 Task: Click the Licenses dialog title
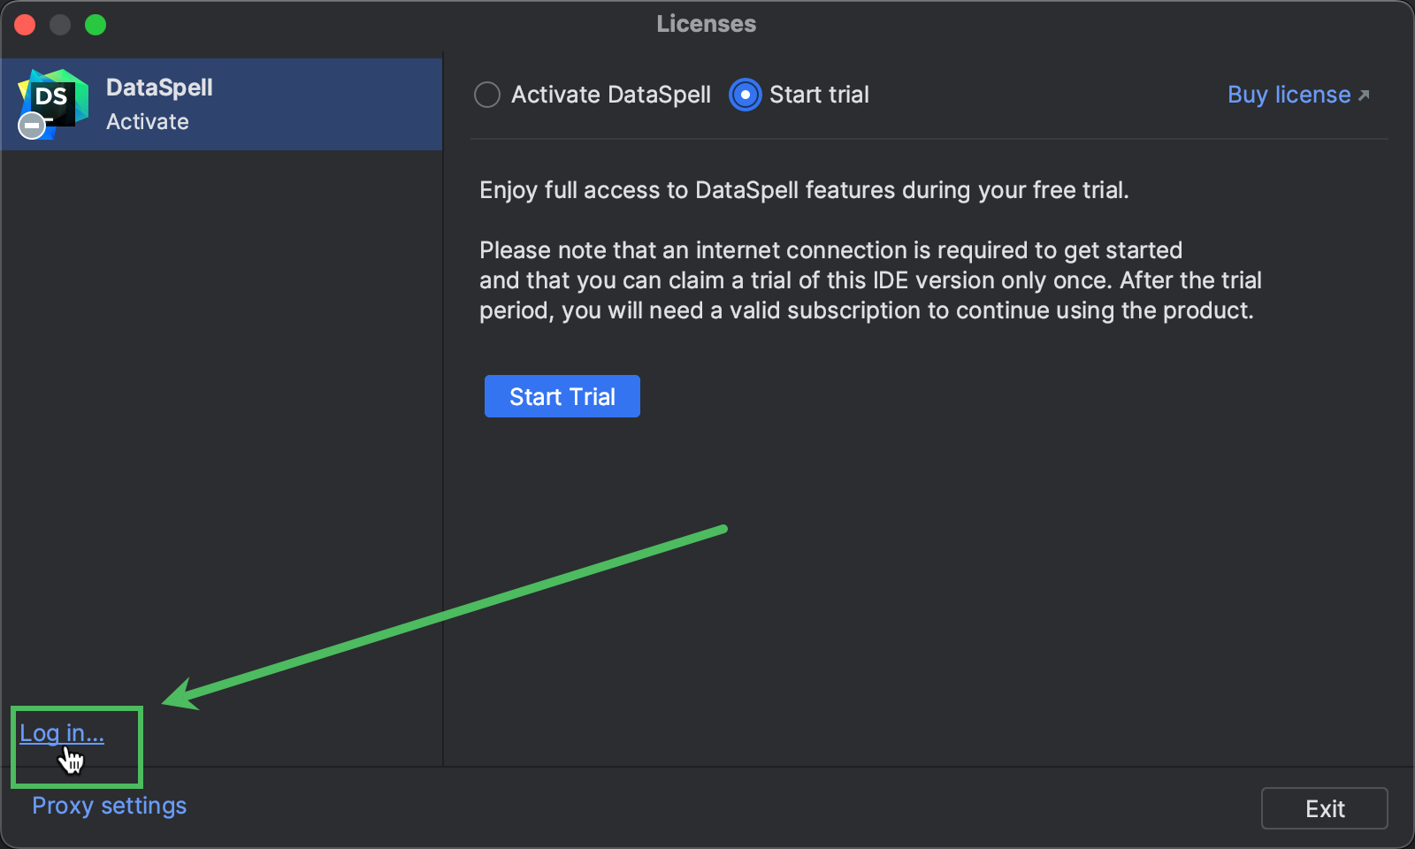706,24
